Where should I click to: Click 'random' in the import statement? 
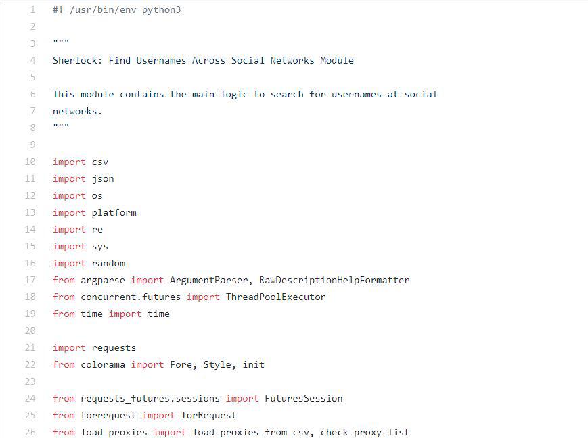point(108,264)
